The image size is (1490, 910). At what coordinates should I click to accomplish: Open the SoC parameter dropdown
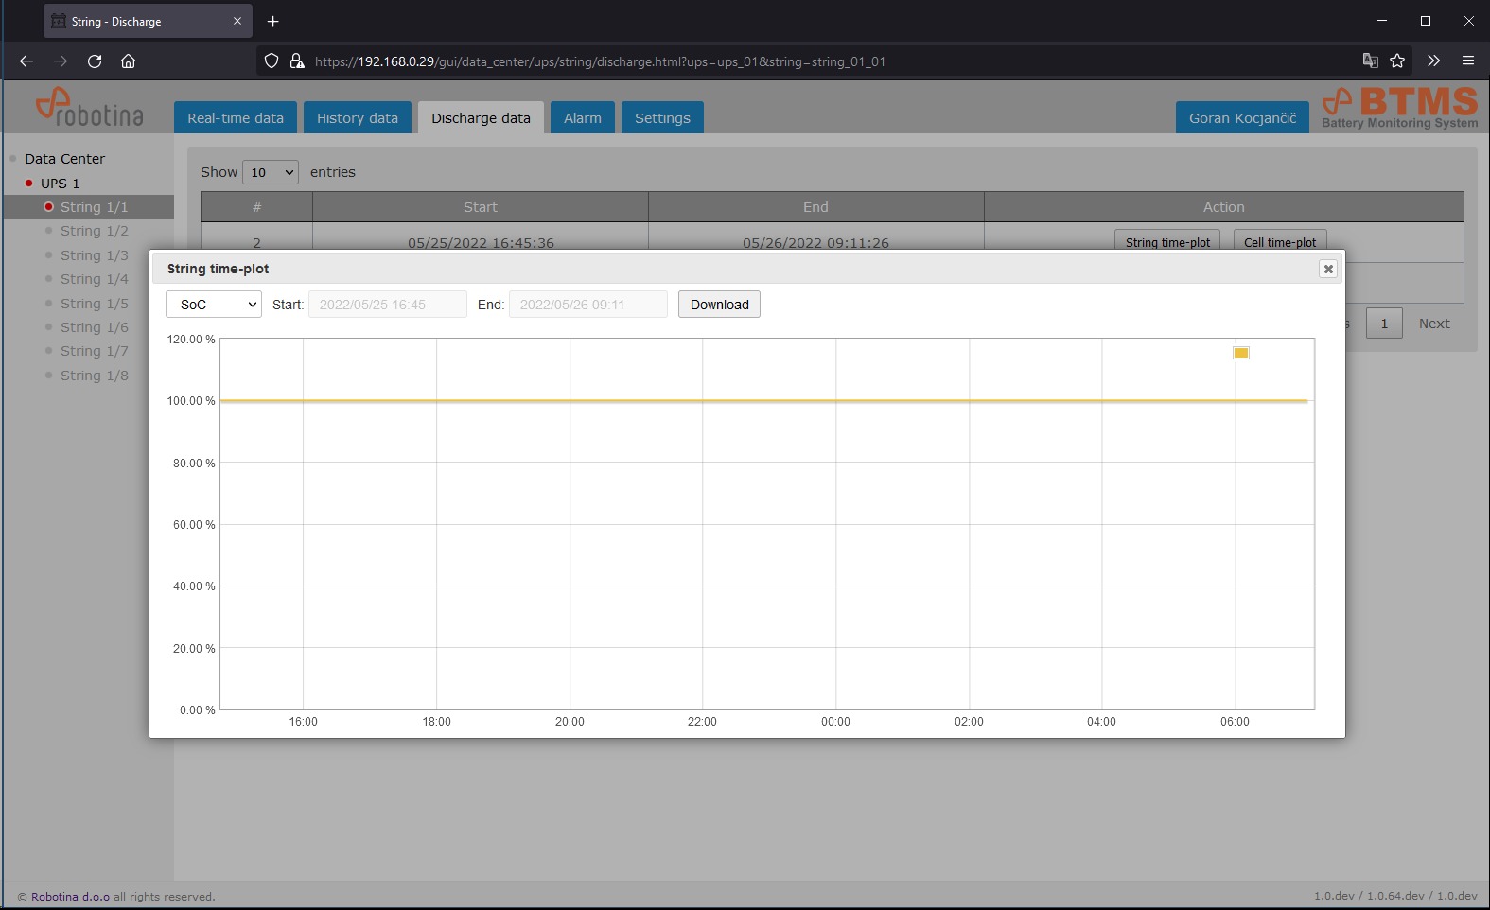click(x=214, y=305)
